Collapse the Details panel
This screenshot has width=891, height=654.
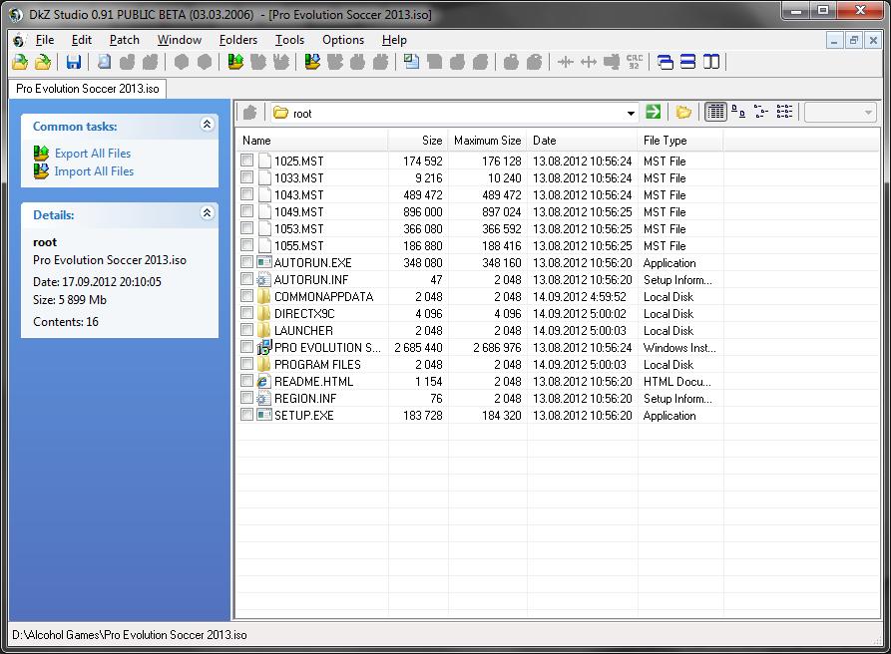207,213
